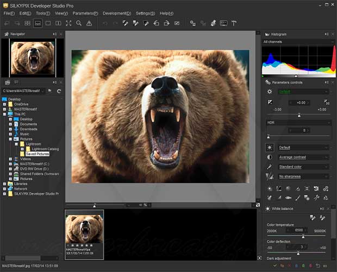Select the Network item in folder tree

click(x=21, y=189)
